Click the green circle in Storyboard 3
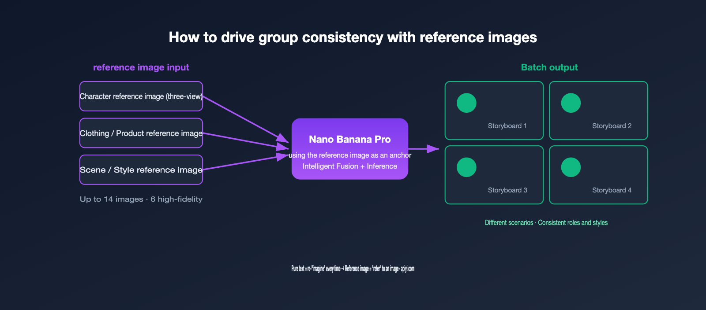This screenshot has width=706, height=310. [x=466, y=167]
